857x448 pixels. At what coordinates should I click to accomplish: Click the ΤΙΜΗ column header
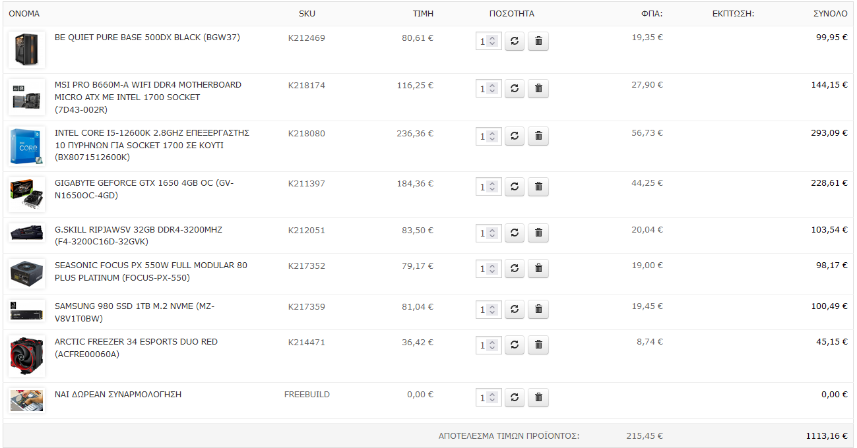pos(423,13)
